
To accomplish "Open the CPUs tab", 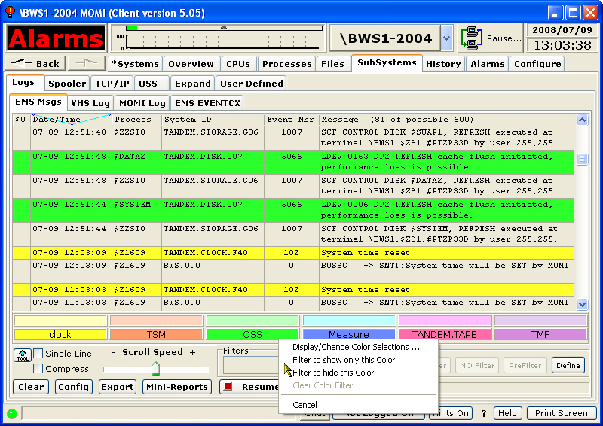I will 238,64.
